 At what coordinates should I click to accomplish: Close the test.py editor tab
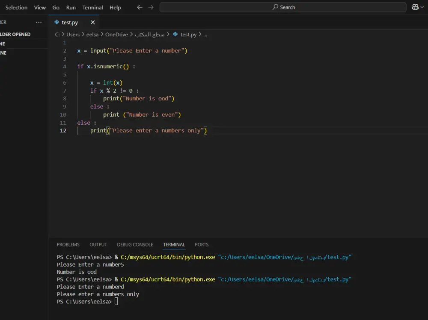tap(93, 22)
